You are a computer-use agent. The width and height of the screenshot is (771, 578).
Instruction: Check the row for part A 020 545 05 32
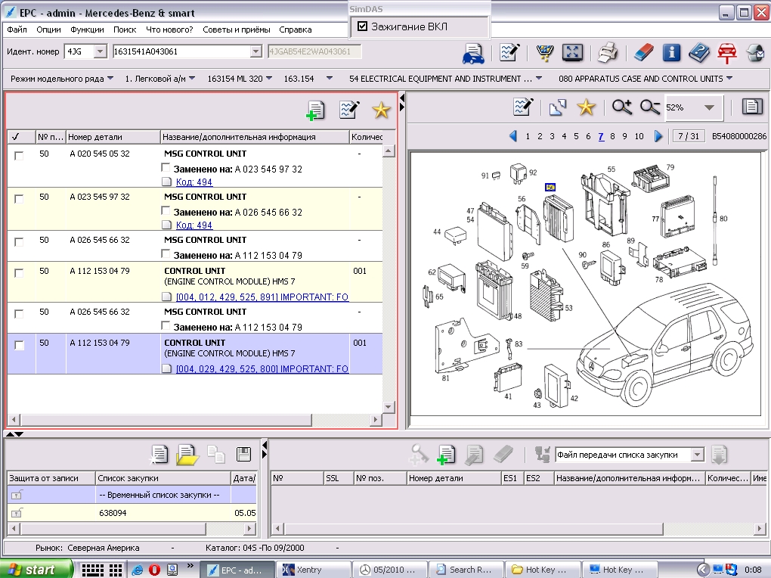coord(19,156)
